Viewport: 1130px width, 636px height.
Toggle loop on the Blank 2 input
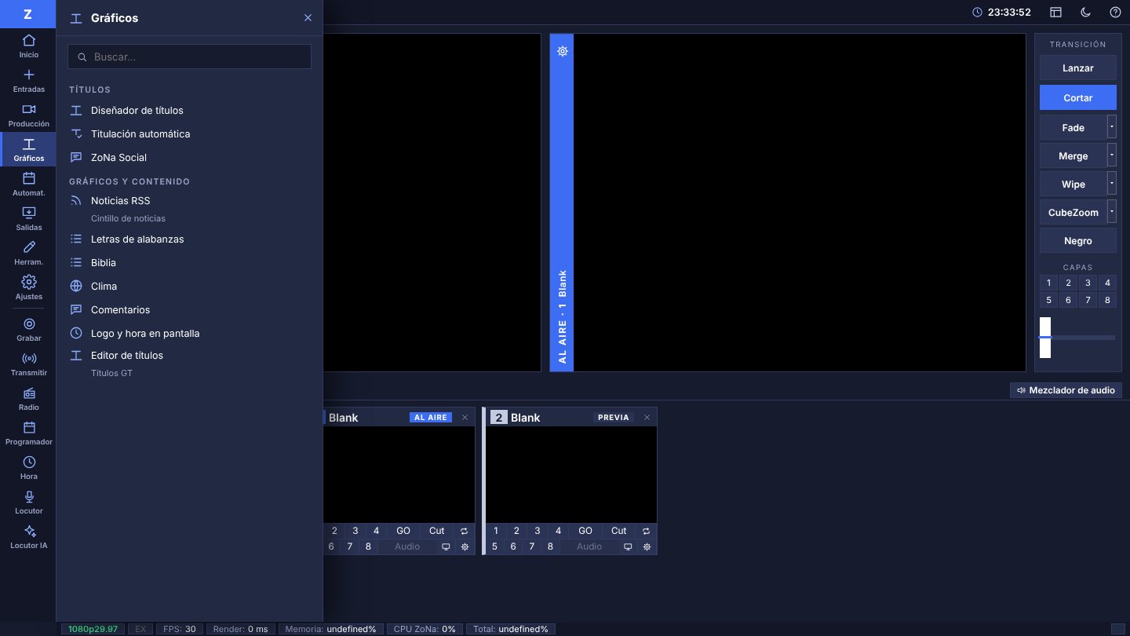647,531
